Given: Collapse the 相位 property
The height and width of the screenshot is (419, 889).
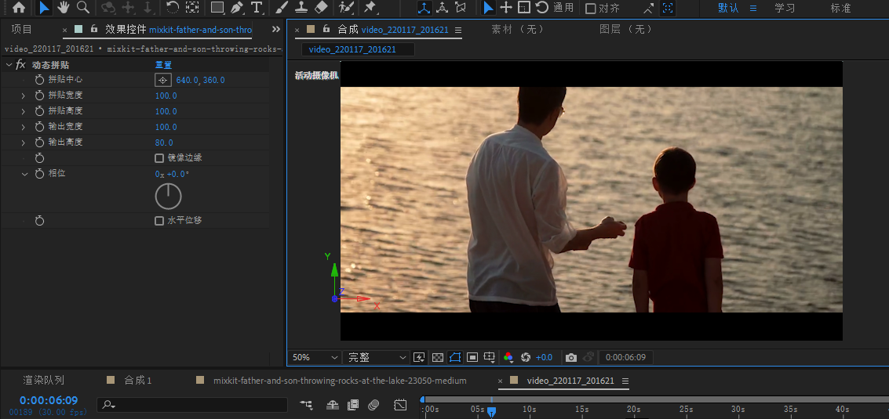Looking at the screenshot, I should [x=24, y=174].
